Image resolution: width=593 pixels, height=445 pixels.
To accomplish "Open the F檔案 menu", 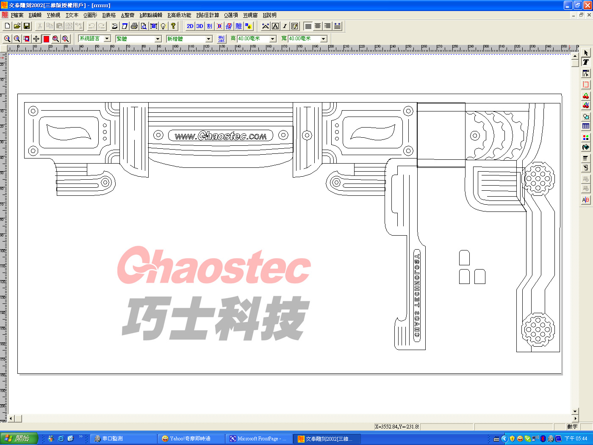I will pos(17,15).
